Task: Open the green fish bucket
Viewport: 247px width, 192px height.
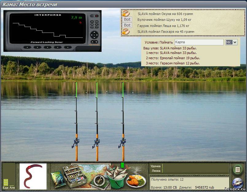Action: [117, 178]
